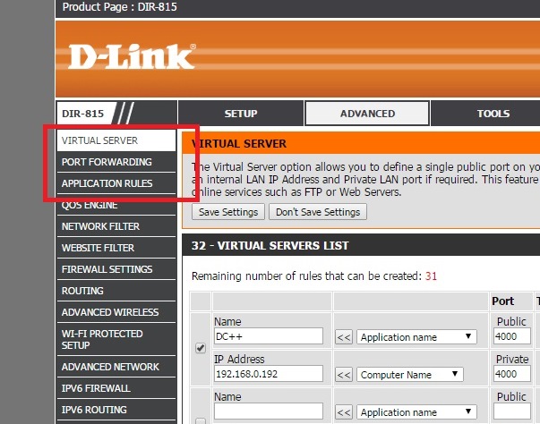Screen dimensions: 540x424
Task: Click the D-Link logo
Action: point(131,56)
